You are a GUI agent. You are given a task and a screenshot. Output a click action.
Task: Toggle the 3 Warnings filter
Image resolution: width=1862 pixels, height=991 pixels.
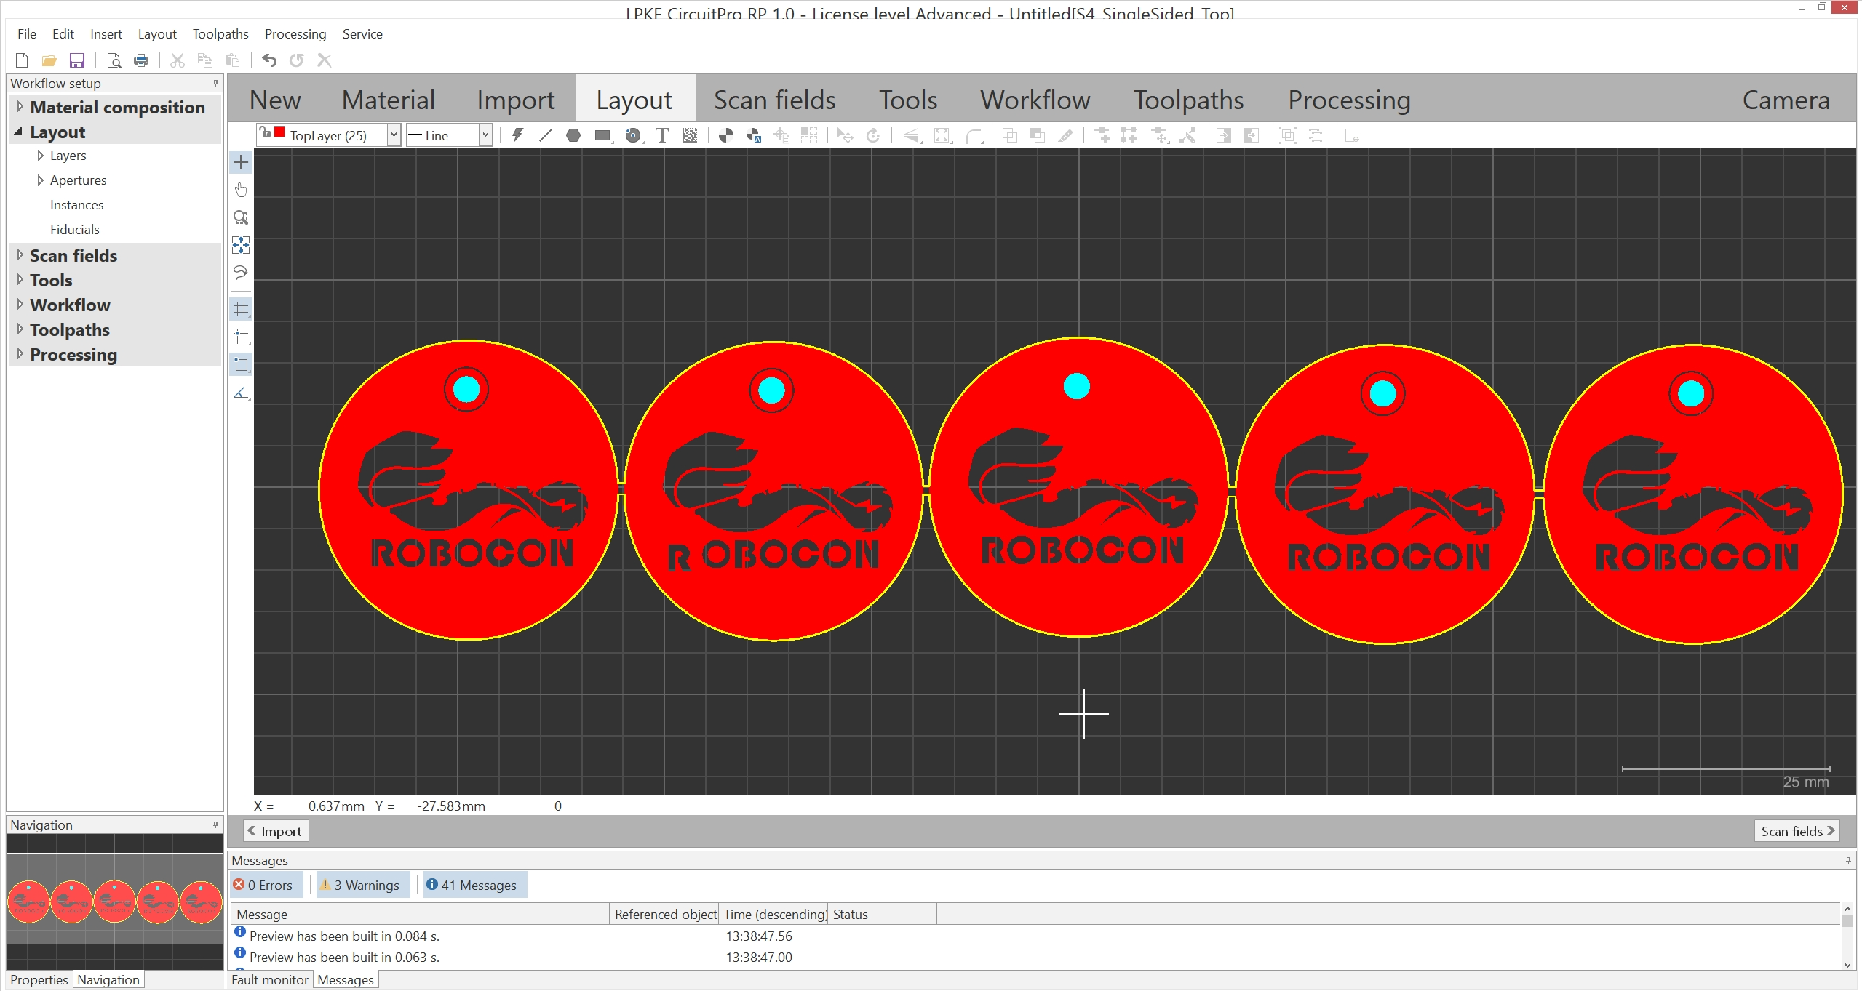[x=363, y=885]
